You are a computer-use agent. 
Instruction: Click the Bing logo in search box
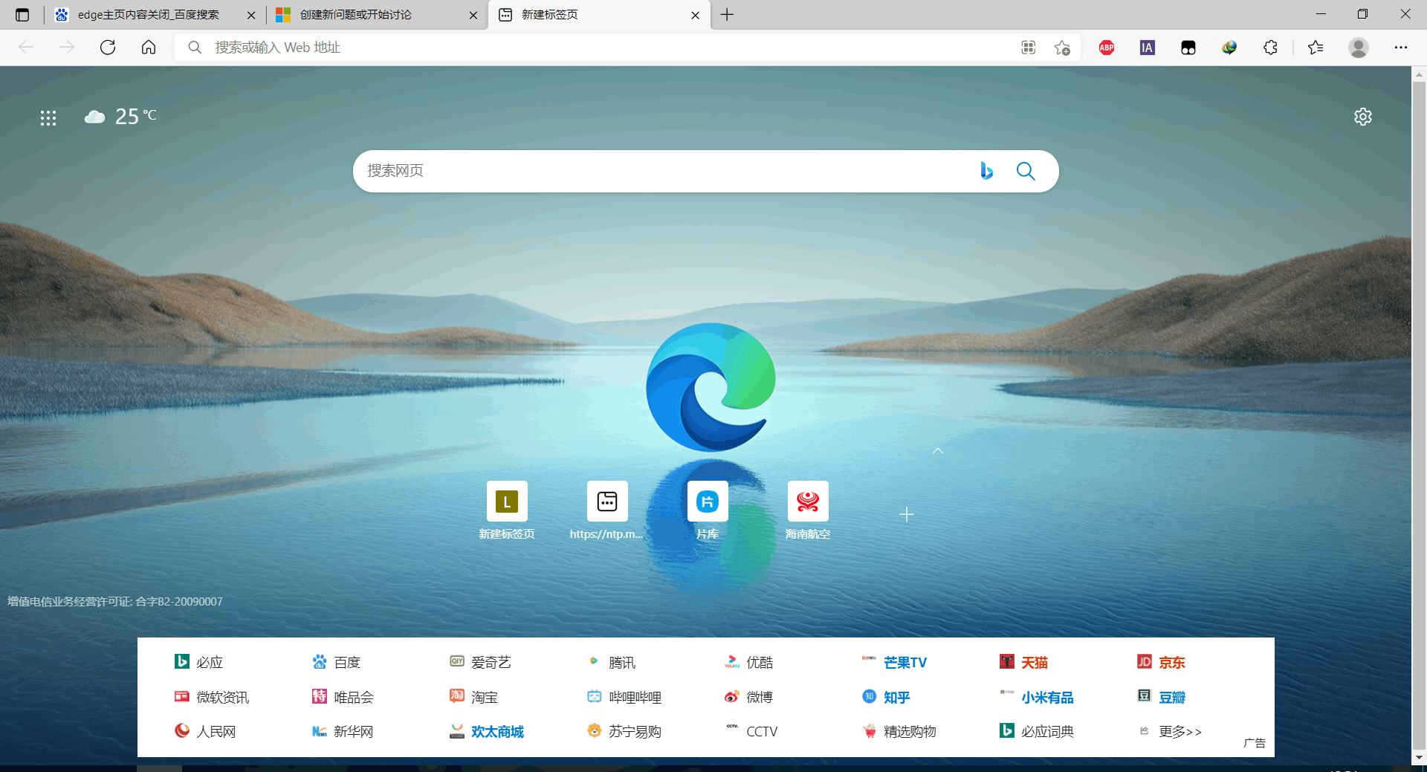[986, 171]
